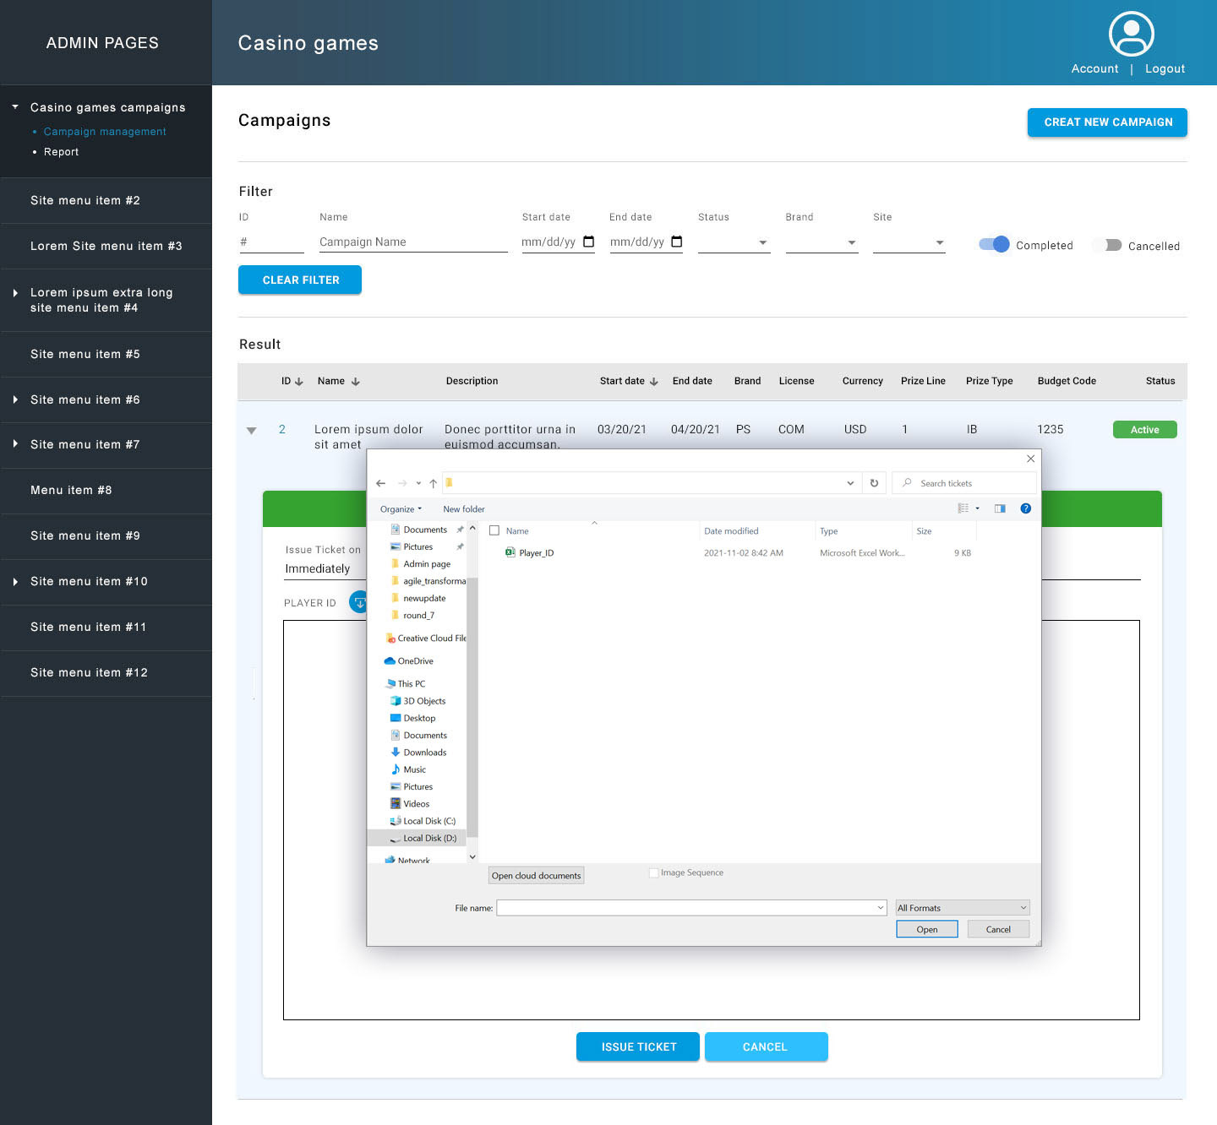The height and width of the screenshot is (1125, 1217).
Task: Collapse campaign row 2 details
Action: 251,431
